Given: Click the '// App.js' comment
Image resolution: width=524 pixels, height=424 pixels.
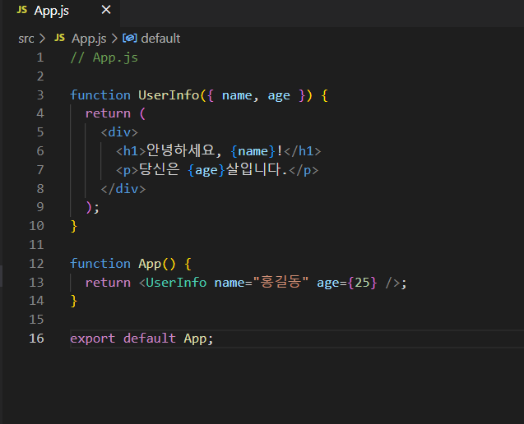Looking at the screenshot, I should point(104,58).
